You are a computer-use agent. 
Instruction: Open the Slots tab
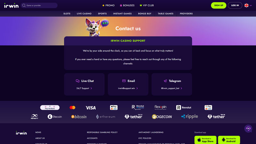pyautogui.click(x=67, y=13)
